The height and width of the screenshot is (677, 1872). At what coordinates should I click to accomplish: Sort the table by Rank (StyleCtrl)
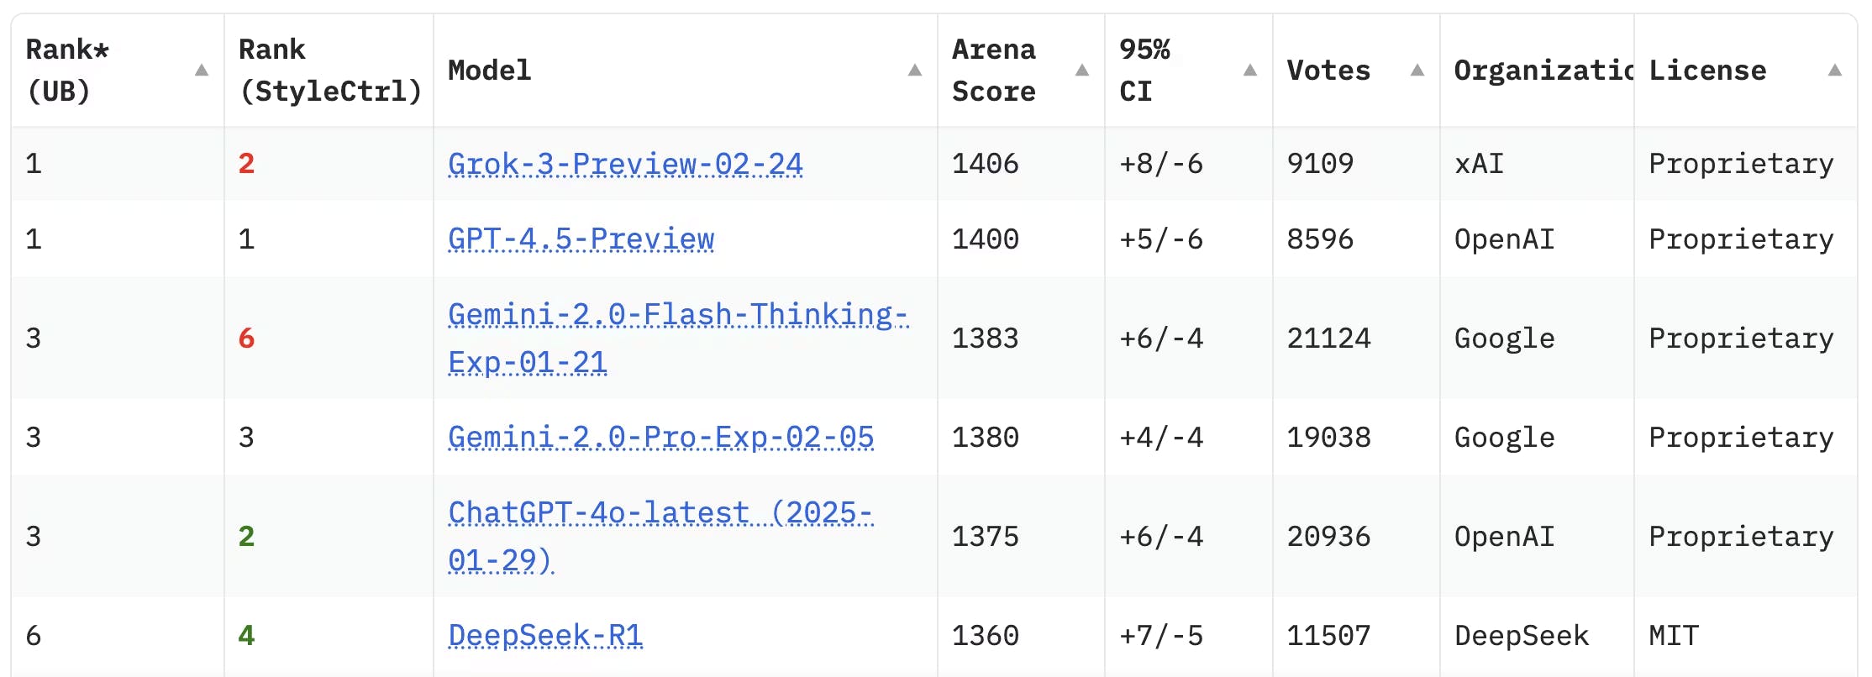(x=328, y=71)
